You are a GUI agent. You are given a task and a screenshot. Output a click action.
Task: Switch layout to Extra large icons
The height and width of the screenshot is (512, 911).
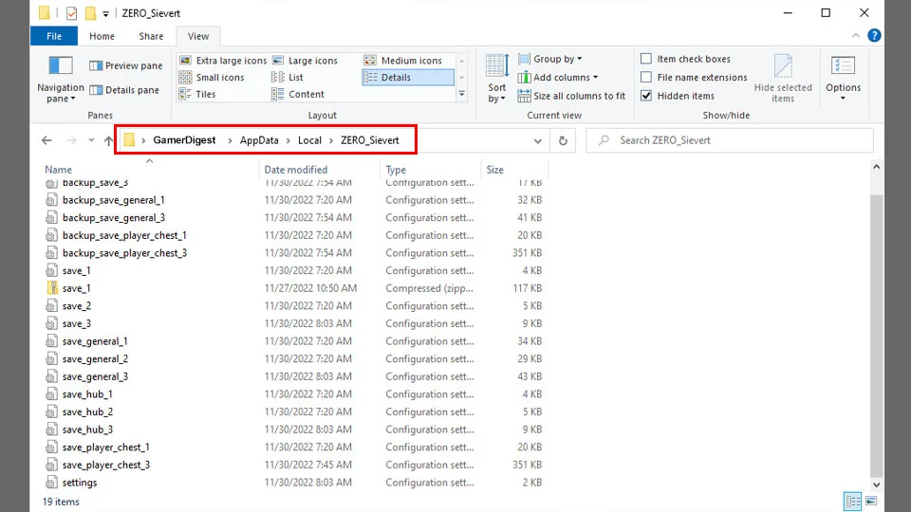222,61
